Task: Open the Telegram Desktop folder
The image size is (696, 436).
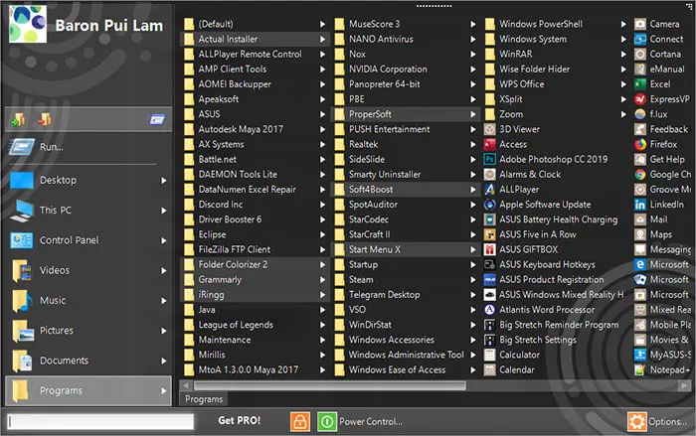Action: (x=404, y=295)
